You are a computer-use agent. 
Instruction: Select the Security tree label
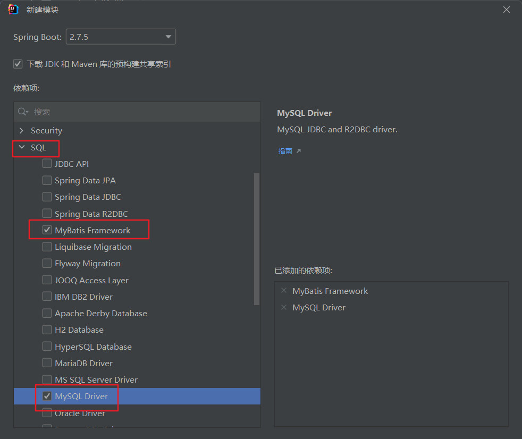(46, 130)
